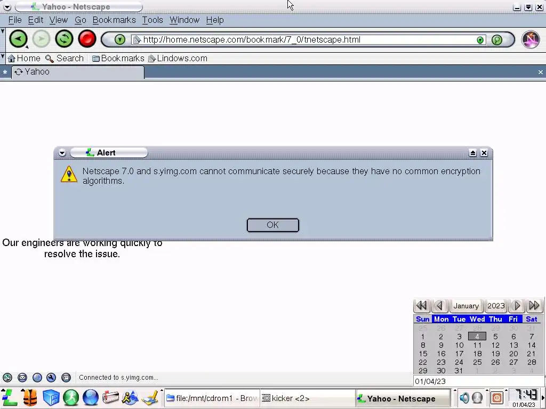Expand the hidden panel arrow right of the clock

[543, 397]
